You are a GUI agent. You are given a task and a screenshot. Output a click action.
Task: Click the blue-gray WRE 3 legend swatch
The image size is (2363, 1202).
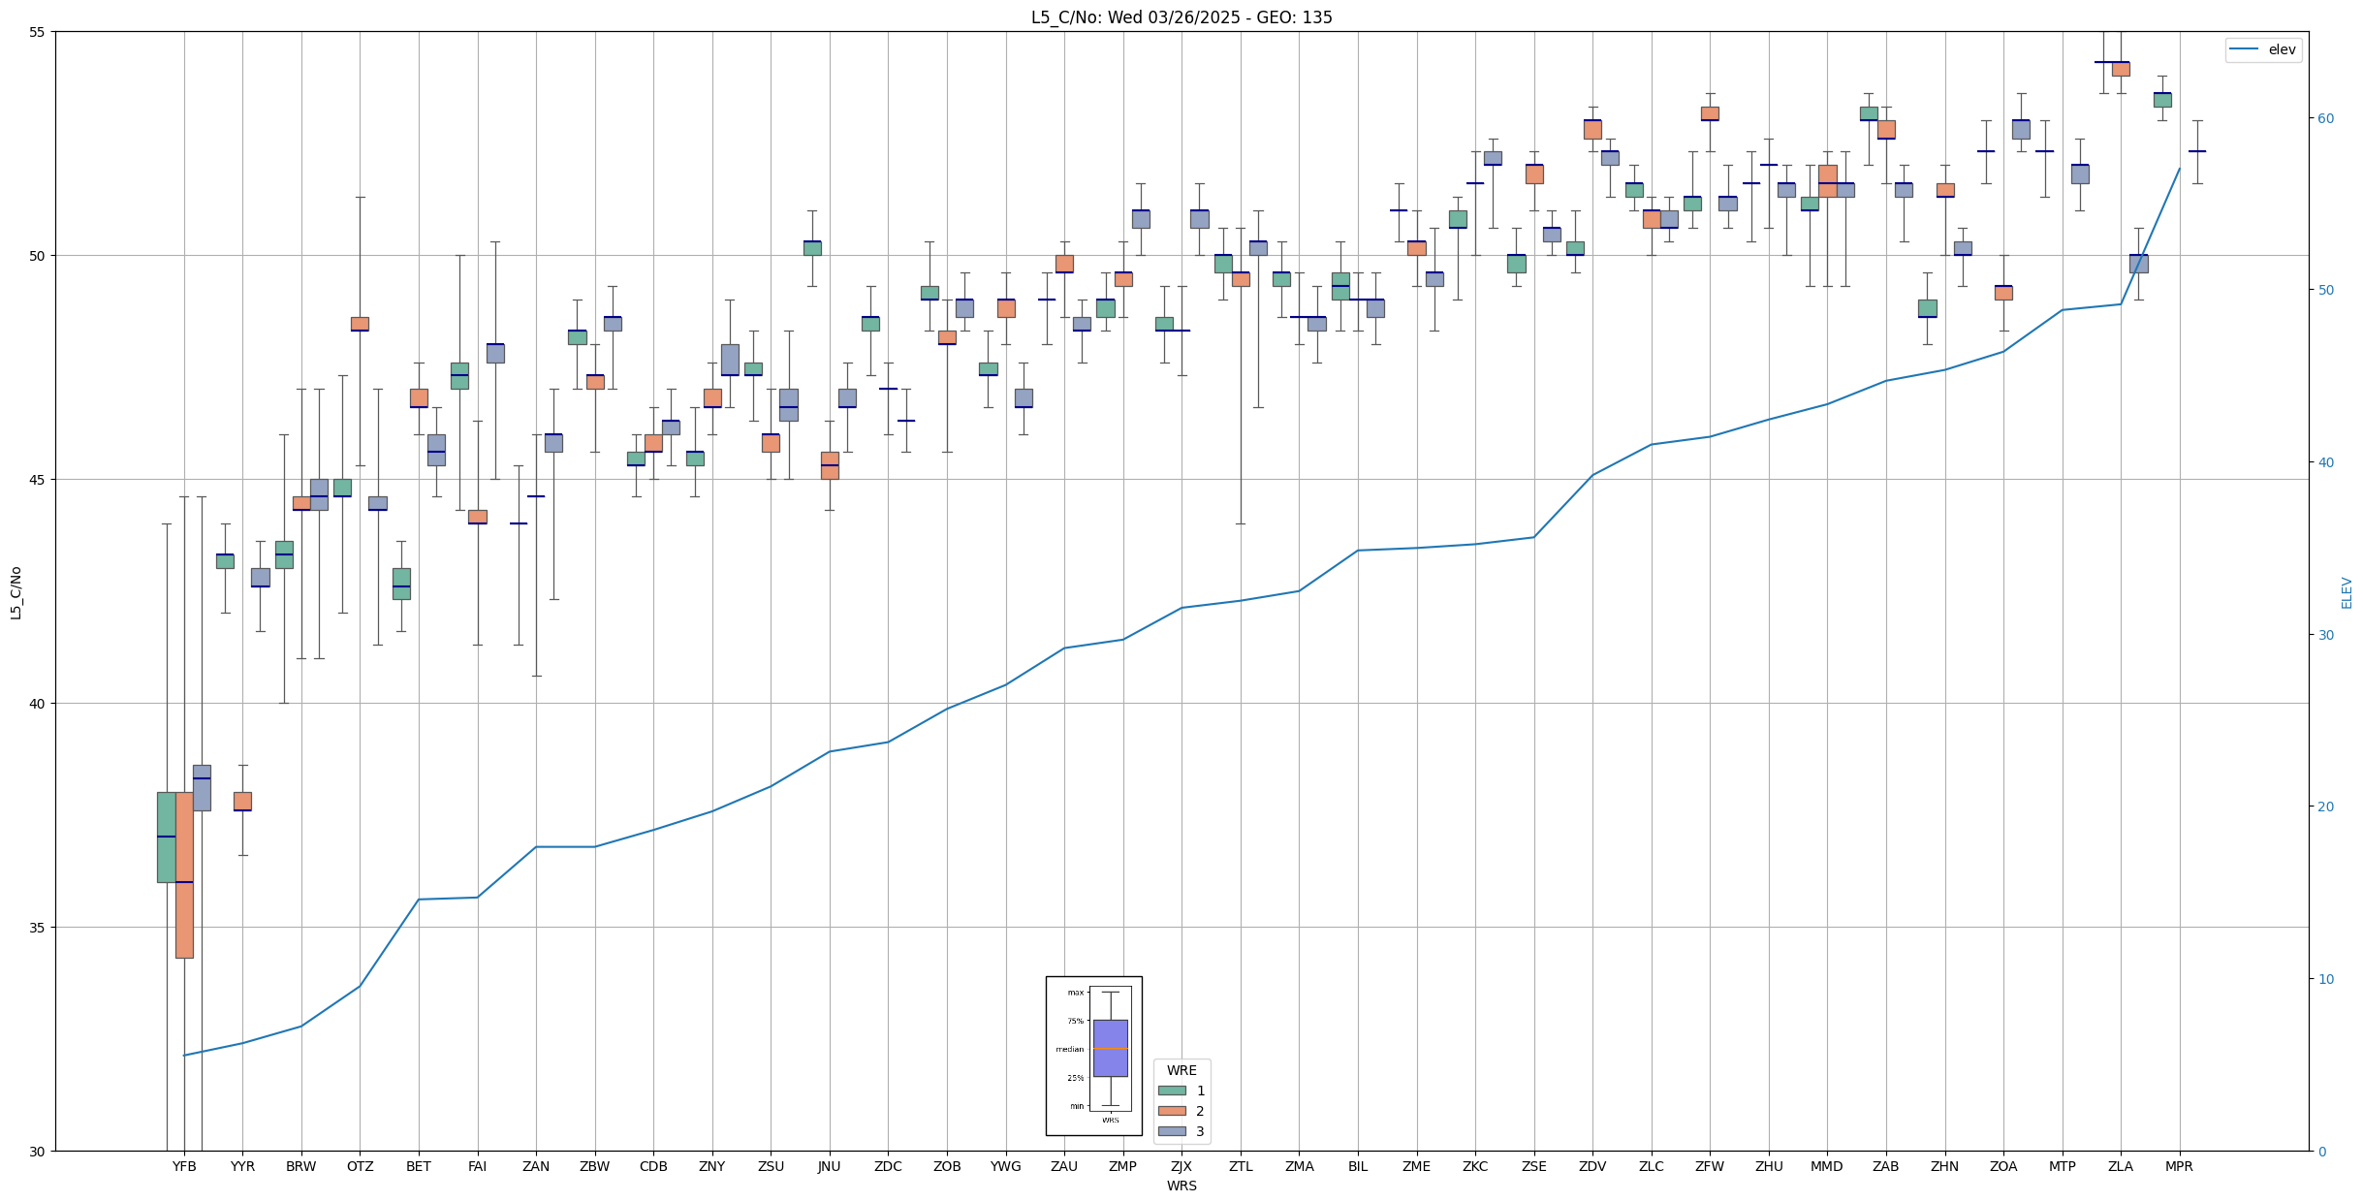(x=1172, y=1131)
